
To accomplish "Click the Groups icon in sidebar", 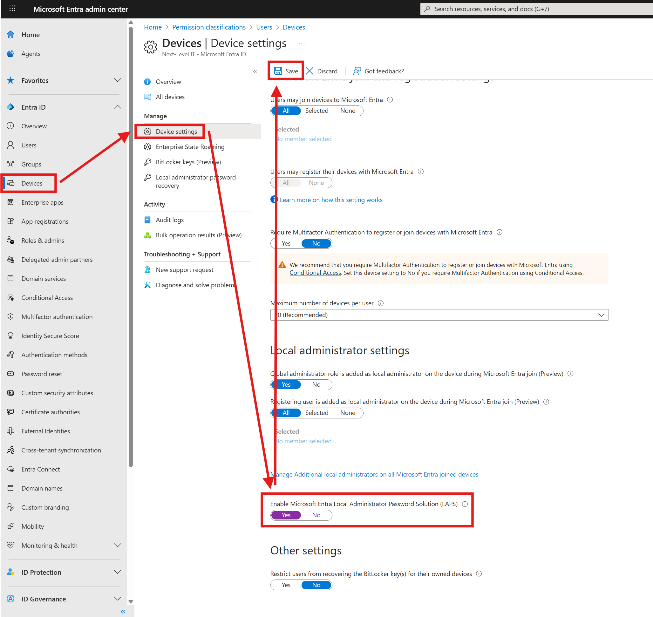I will (10, 164).
